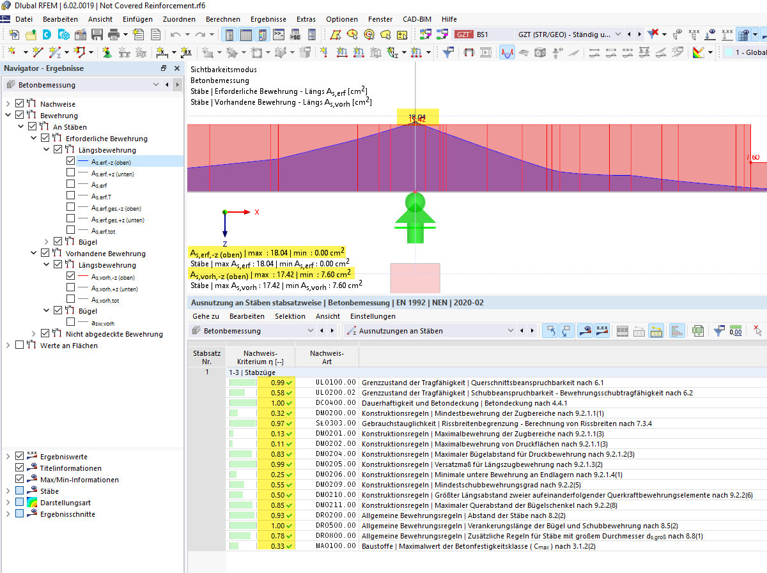Toggle the tables panel icon in toolbar
The image size is (767, 573).
click(x=245, y=34)
